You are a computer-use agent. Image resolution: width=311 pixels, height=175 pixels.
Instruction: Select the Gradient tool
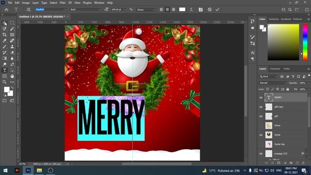click(4, 58)
